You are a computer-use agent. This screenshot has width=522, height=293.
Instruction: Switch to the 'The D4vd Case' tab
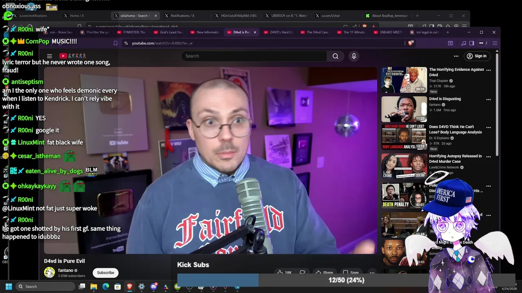[x=314, y=32]
